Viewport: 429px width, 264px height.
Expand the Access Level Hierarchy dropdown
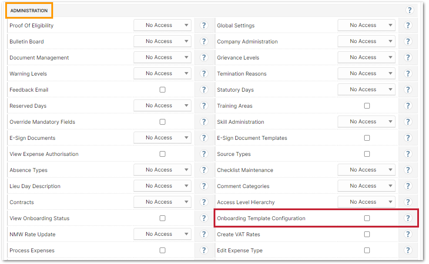[366, 202]
